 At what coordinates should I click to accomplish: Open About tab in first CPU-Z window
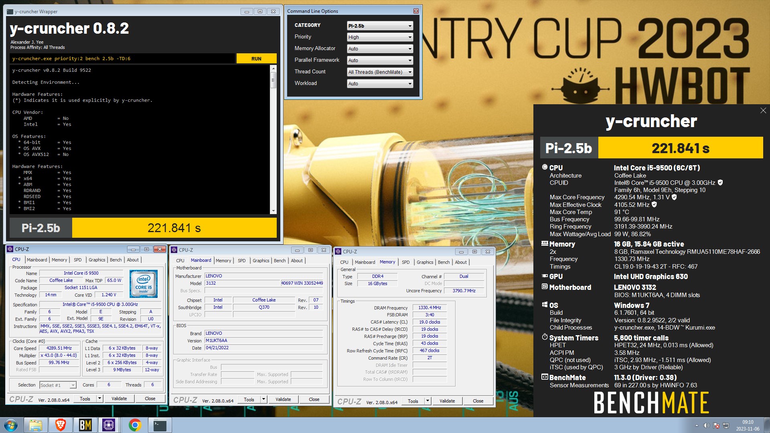pos(133,260)
